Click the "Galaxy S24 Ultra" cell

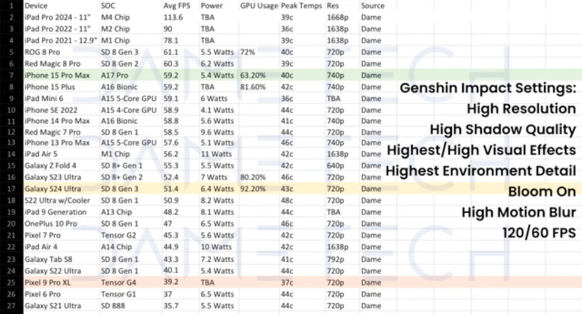pyautogui.click(x=53, y=189)
